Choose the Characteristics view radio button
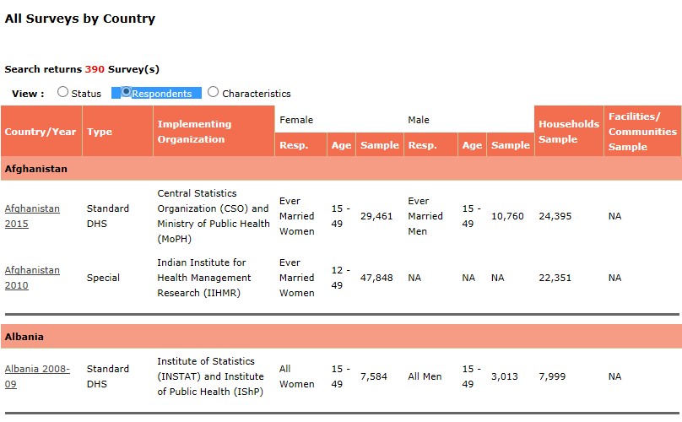 [x=213, y=93]
